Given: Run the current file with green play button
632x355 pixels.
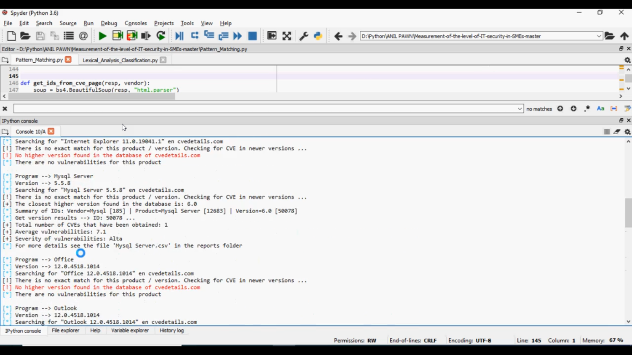Looking at the screenshot, I should tap(102, 36).
